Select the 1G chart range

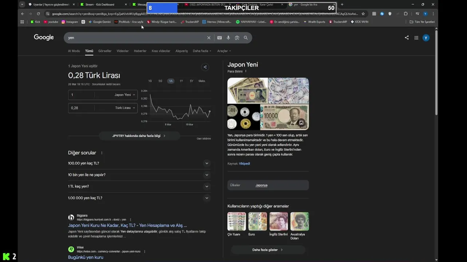(x=150, y=81)
